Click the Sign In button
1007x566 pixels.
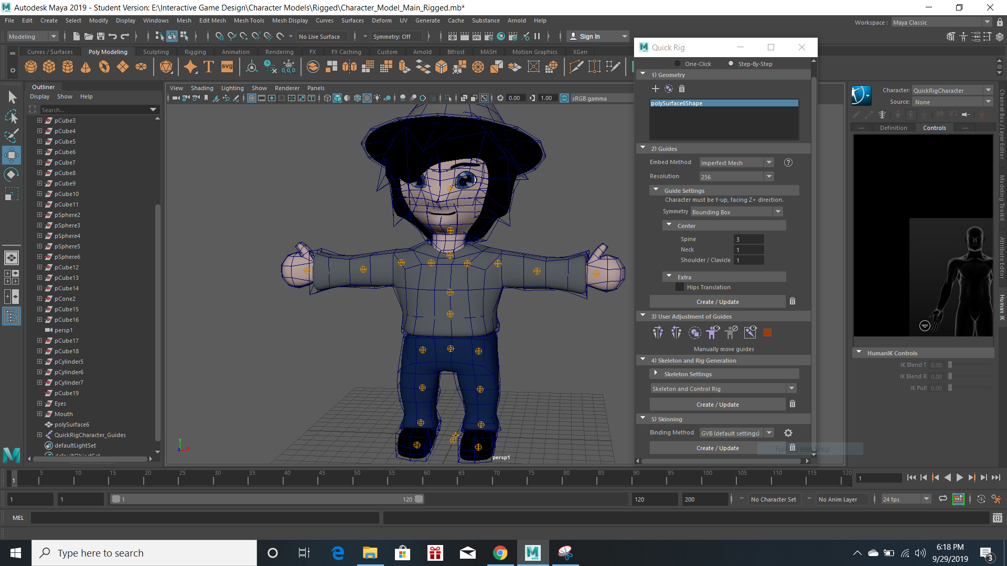coord(598,37)
